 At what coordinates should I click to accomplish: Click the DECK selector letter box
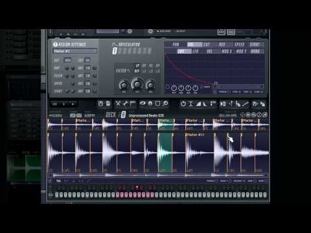(x=123, y=115)
